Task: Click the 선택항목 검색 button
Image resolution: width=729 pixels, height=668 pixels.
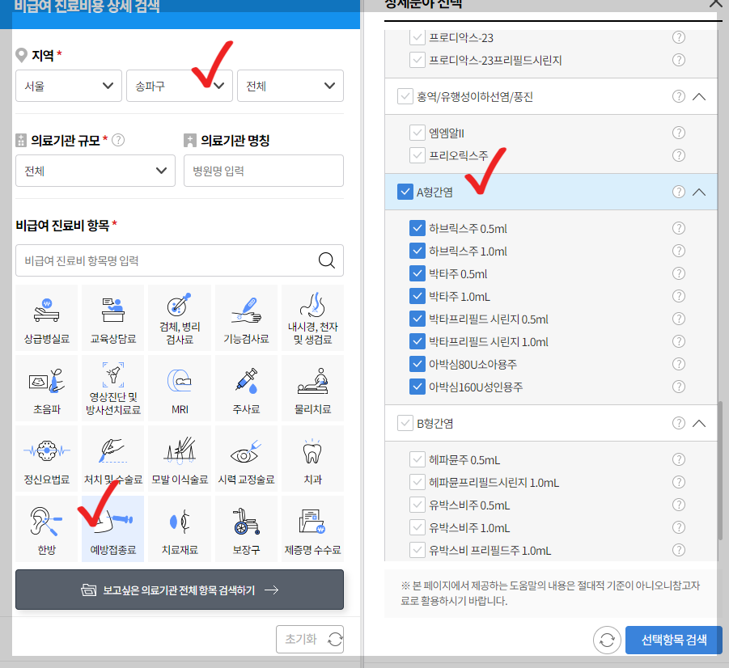Action: tap(672, 640)
